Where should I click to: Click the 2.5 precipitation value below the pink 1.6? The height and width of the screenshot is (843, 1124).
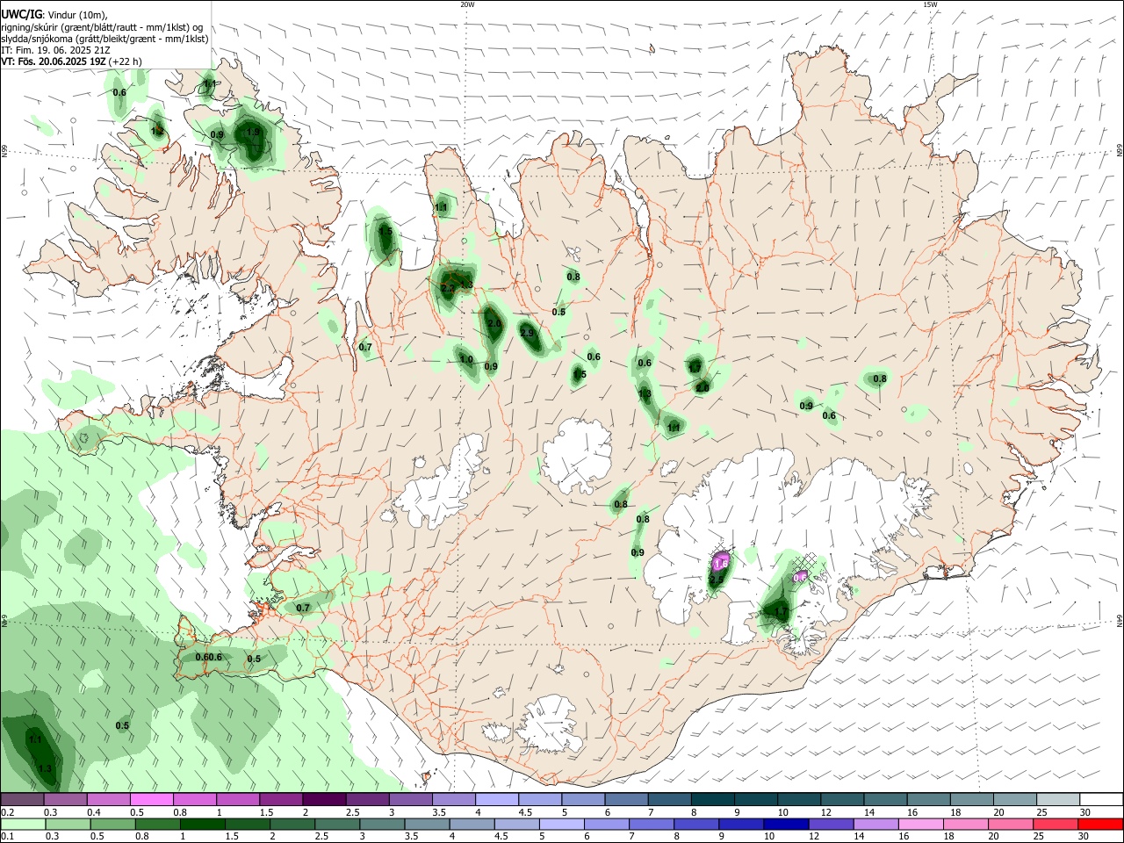[717, 580]
